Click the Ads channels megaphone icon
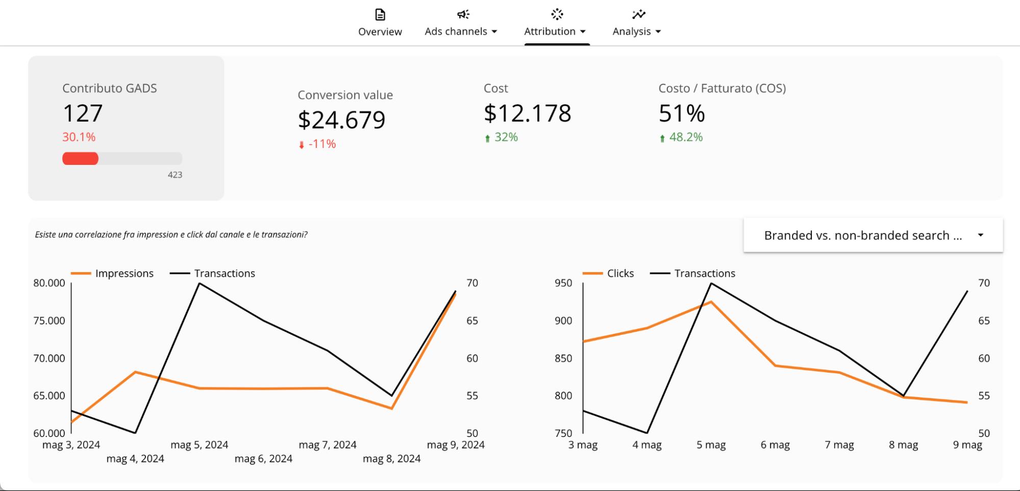Screen dimensions: 1020x491 coord(463,14)
